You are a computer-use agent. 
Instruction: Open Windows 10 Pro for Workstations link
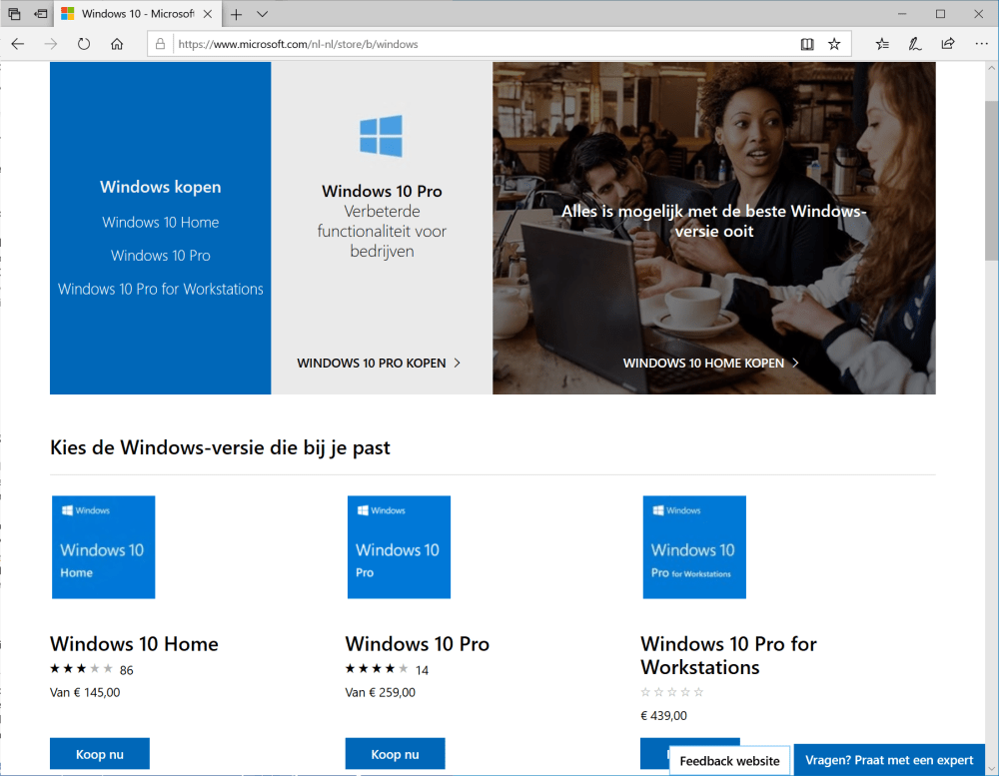pos(161,290)
